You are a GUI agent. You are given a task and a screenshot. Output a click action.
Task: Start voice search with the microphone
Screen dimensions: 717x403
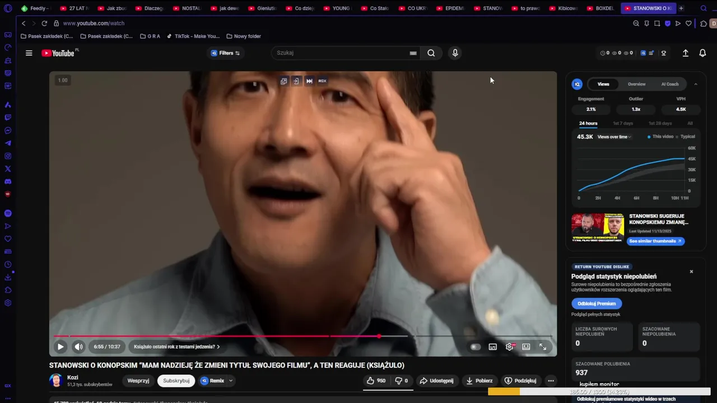(x=455, y=53)
